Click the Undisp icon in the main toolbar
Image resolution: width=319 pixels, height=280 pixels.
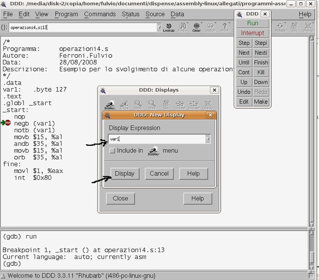tap(308, 28)
